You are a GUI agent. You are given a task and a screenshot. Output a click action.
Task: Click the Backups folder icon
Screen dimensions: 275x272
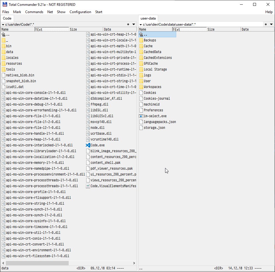[x=141, y=40]
